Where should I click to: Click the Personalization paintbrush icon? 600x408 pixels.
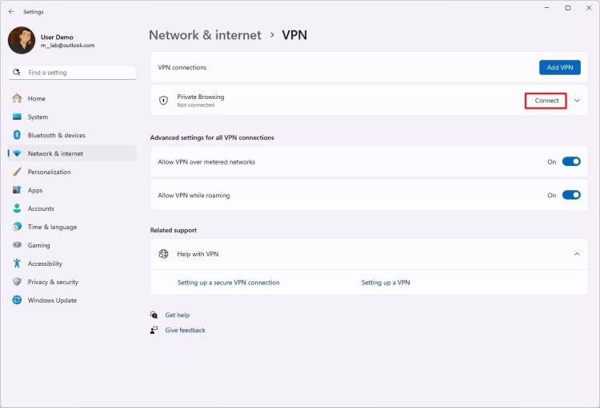pos(16,172)
